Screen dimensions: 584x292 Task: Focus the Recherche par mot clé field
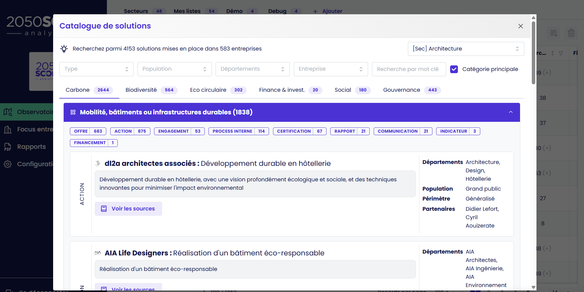tap(409, 69)
